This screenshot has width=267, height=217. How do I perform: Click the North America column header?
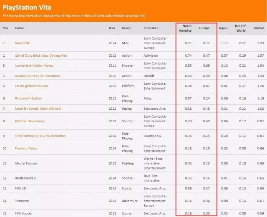(x=185, y=28)
